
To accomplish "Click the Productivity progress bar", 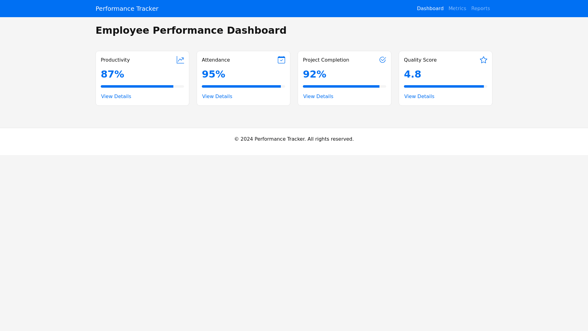I will pos(142,86).
